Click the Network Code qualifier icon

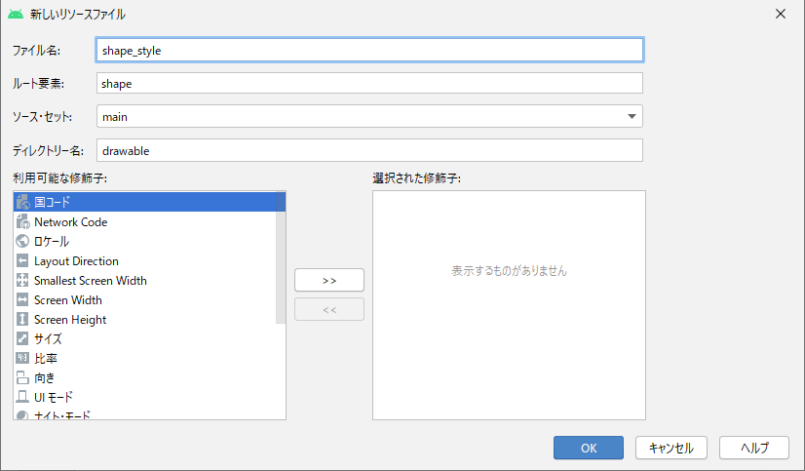click(22, 221)
